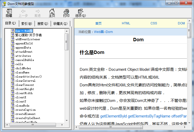This screenshot has width=194, height=132.
Task: Open the 搜索 (Search) tab
Action: pyautogui.click(x=43, y=24)
